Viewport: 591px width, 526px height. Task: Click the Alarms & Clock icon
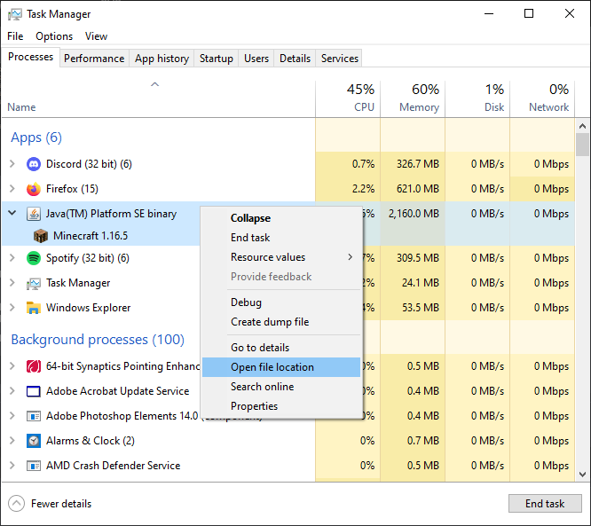pos(34,441)
